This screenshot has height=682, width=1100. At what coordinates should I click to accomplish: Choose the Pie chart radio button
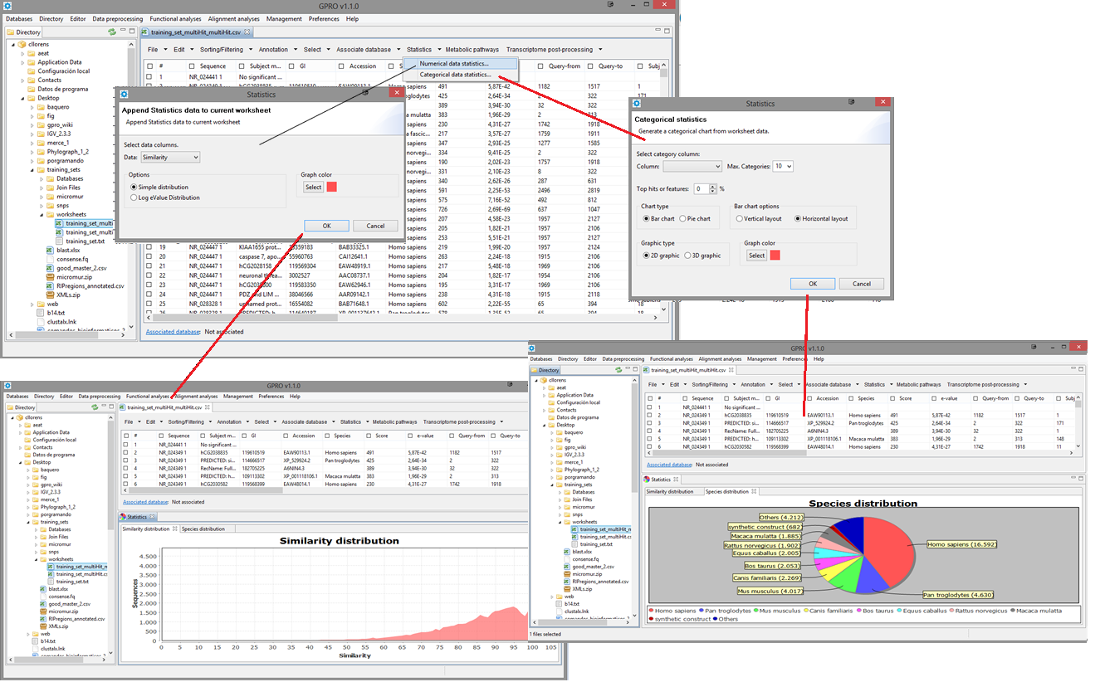(682, 219)
